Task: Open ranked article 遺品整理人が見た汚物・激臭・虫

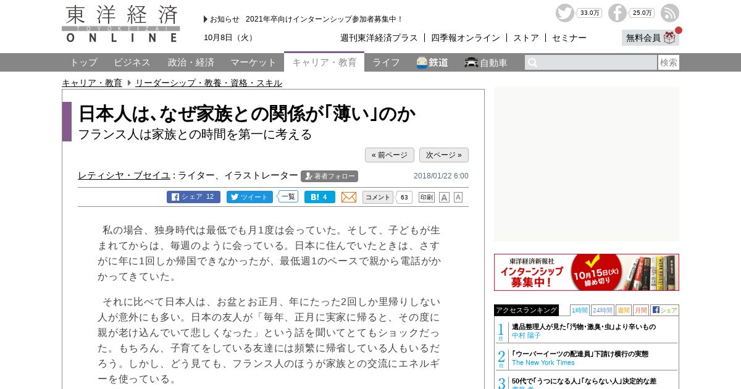Action: coord(584,327)
